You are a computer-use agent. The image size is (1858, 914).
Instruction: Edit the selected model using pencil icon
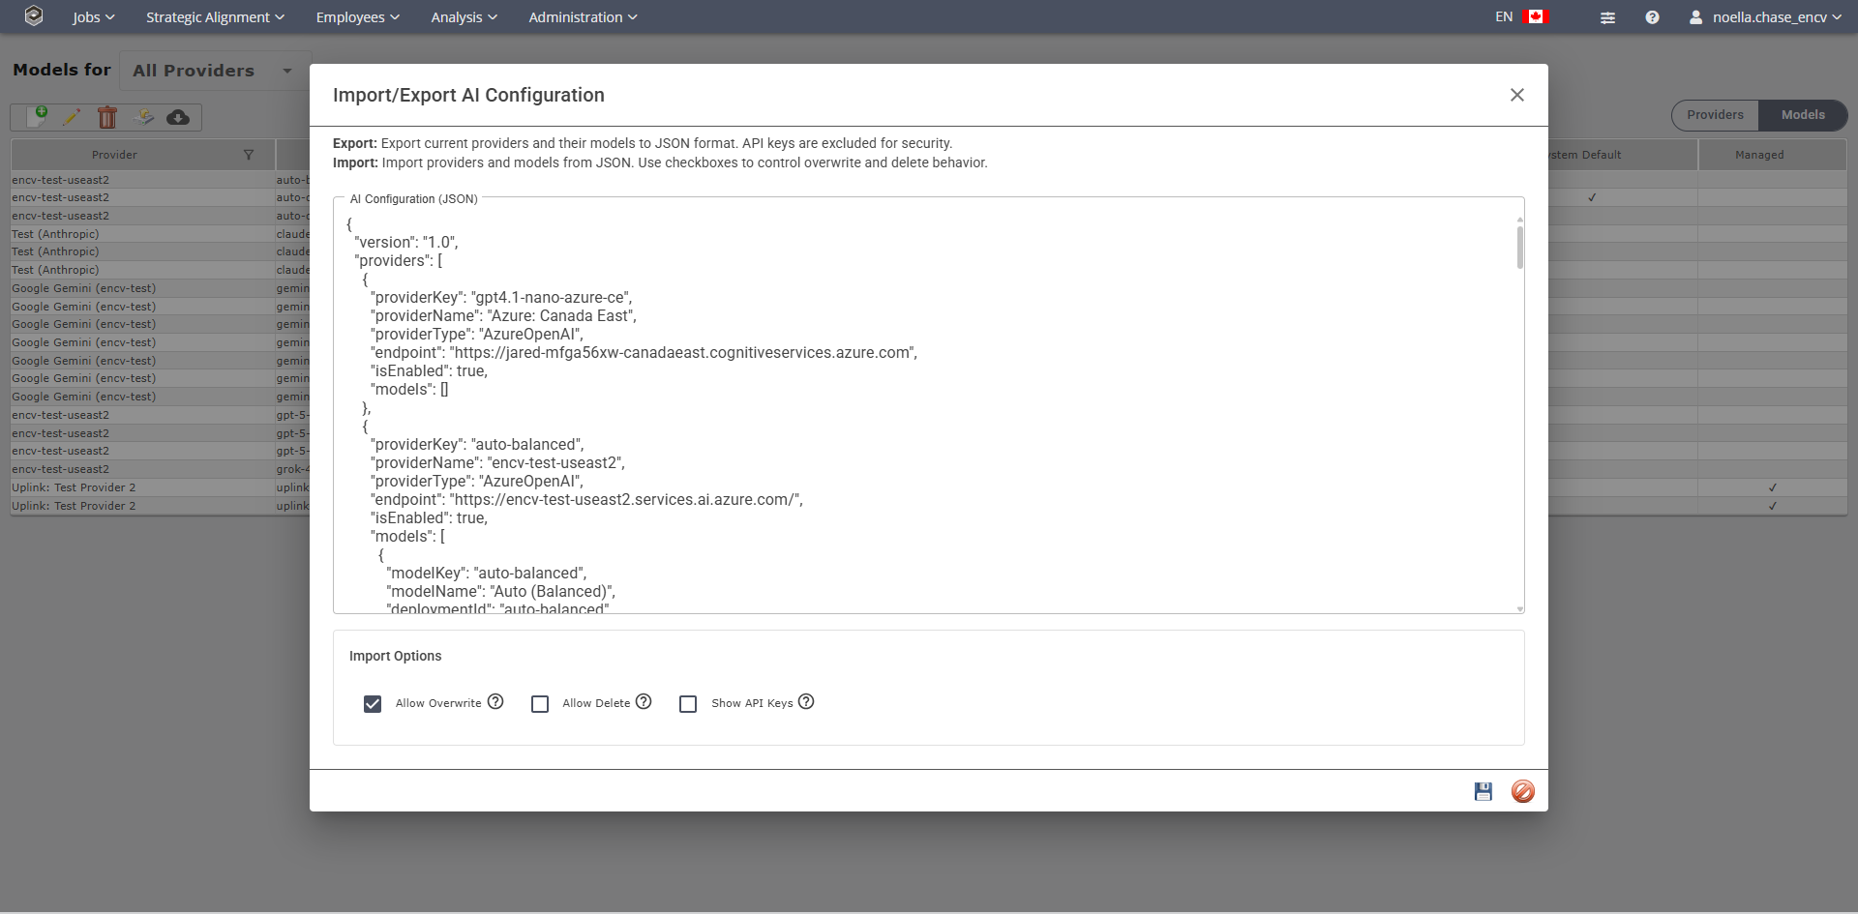73,117
